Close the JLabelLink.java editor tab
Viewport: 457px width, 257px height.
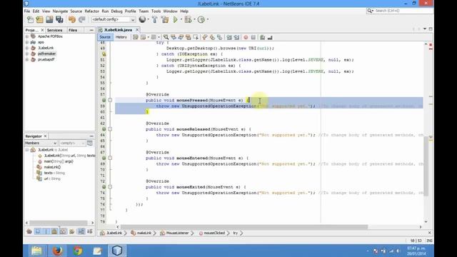pyautogui.click(x=137, y=30)
